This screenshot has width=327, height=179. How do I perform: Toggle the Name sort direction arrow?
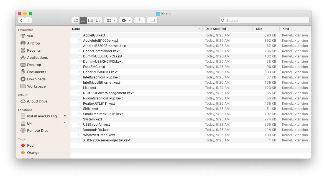(x=199, y=29)
